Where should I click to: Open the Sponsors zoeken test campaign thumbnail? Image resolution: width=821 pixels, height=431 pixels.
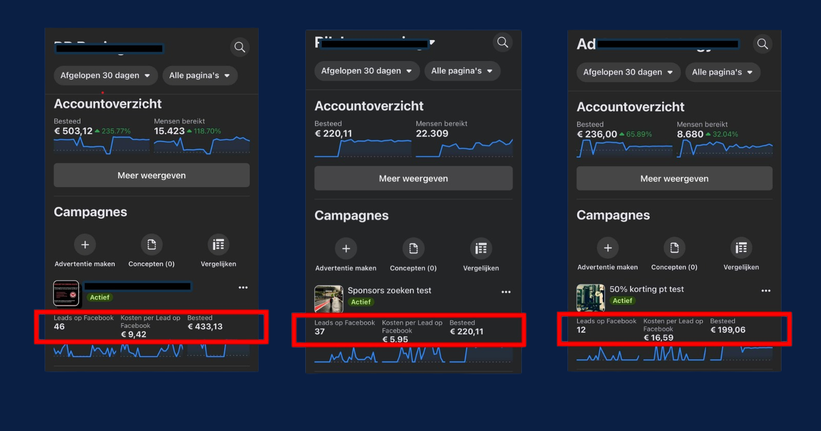(328, 299)
